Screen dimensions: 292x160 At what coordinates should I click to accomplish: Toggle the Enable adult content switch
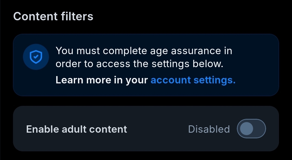pyautogui.click(x=251, y=129)
